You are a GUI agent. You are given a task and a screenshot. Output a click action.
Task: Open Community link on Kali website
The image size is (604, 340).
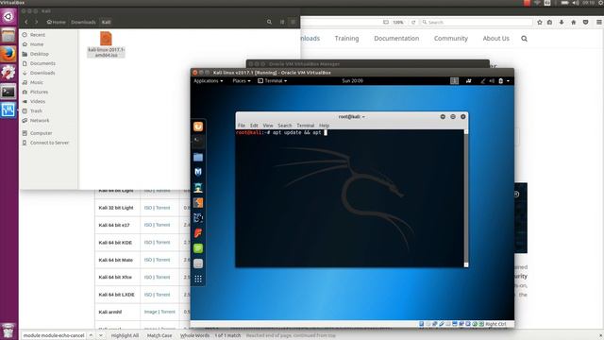(x=451, y=38)
